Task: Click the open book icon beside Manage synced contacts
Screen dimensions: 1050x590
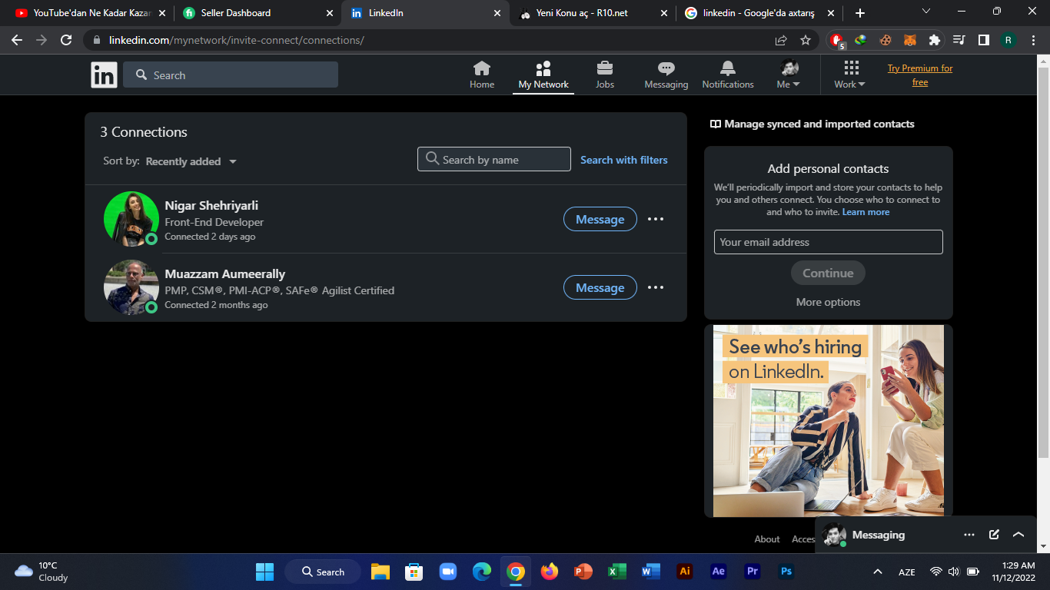Action: (716, 124)
